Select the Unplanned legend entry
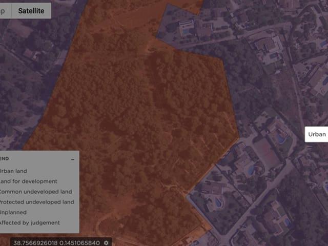 point(13,212)
